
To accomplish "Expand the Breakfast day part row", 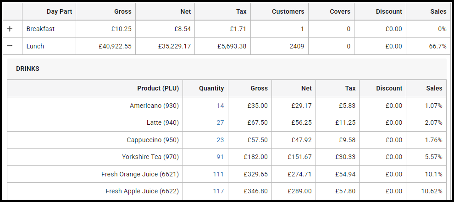I will click(10, 29).
